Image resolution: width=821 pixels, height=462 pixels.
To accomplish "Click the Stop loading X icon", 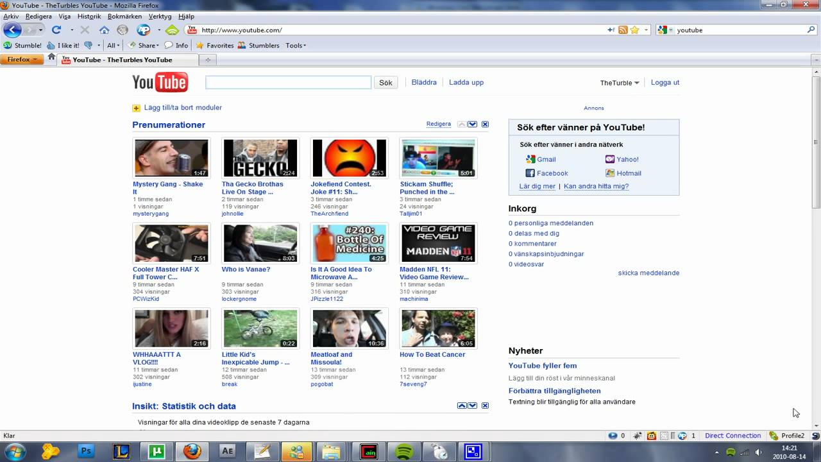I will coord(85,30).
